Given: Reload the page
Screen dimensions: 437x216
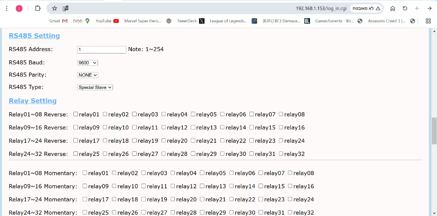Looking at the screenshot, I should pos(405,9).
